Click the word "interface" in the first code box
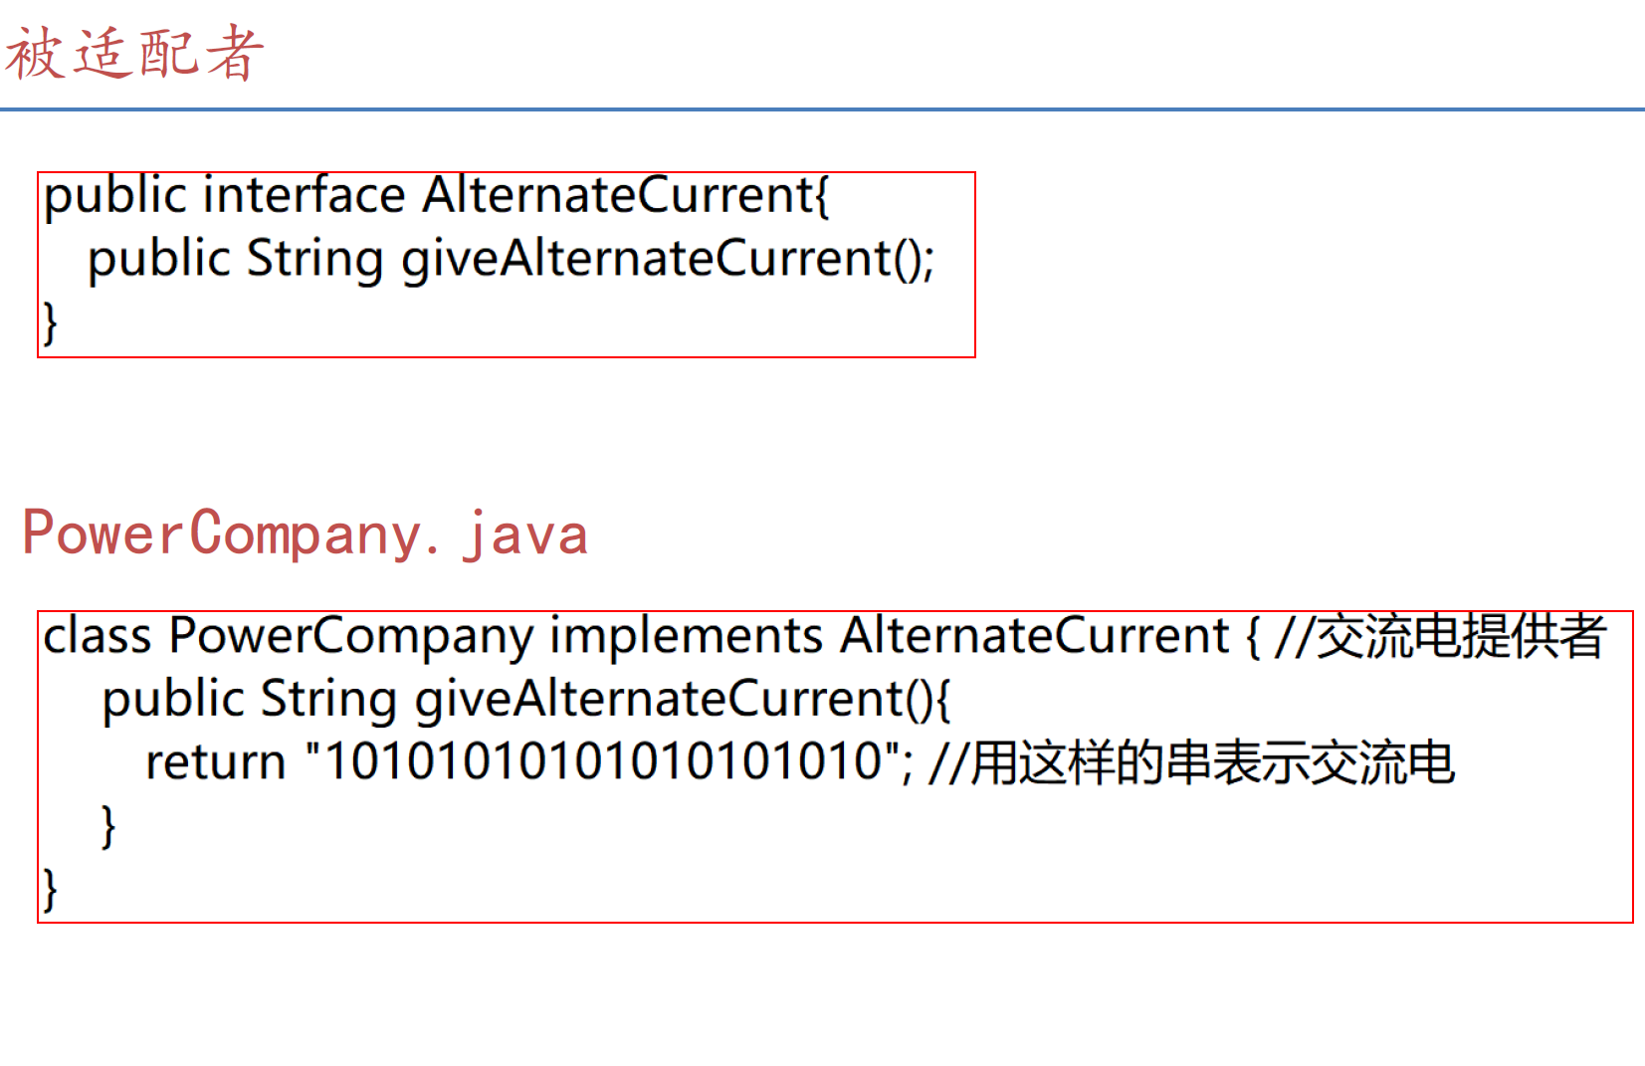This screenshot has height=1066, width=1645. 304,195
